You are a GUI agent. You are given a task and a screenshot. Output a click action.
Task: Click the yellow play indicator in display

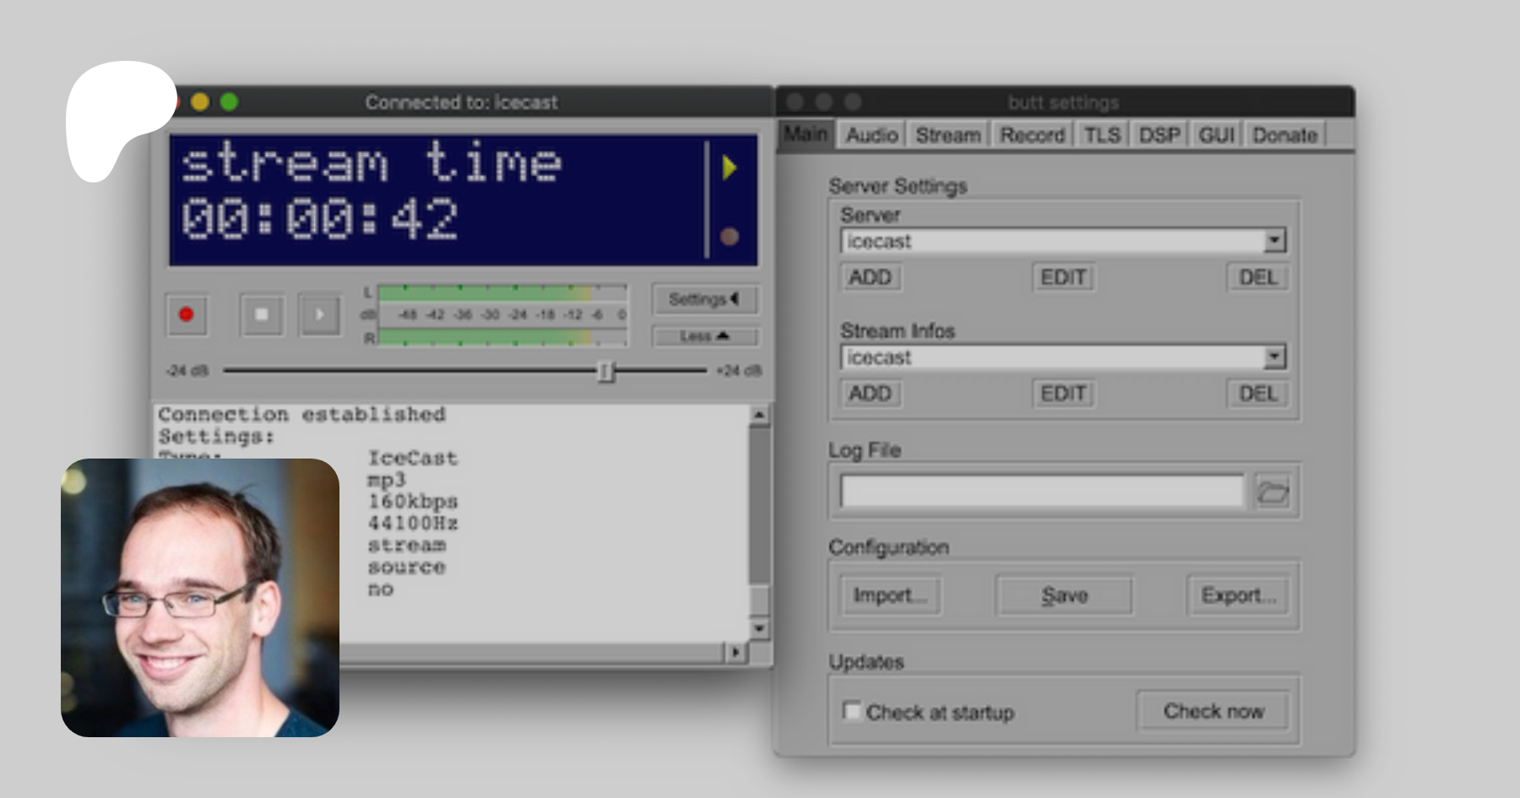click(730, 168)
